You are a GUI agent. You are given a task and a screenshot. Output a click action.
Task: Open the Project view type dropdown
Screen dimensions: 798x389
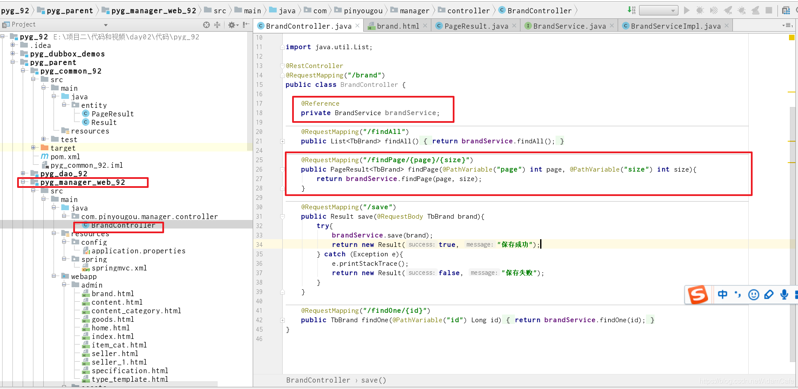(x=106, y=25)
